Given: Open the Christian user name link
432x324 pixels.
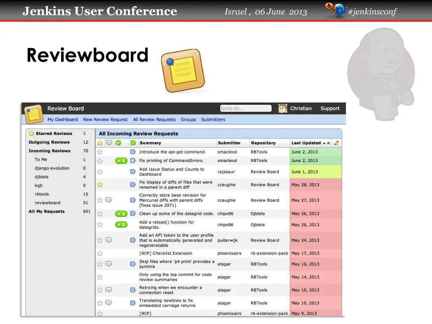Looking at the screenshot, I should [x=301, y=108].
